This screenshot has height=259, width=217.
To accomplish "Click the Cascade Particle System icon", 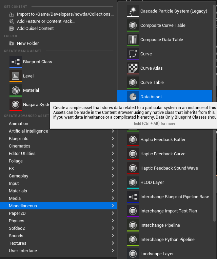I will [x=133, y=11].
